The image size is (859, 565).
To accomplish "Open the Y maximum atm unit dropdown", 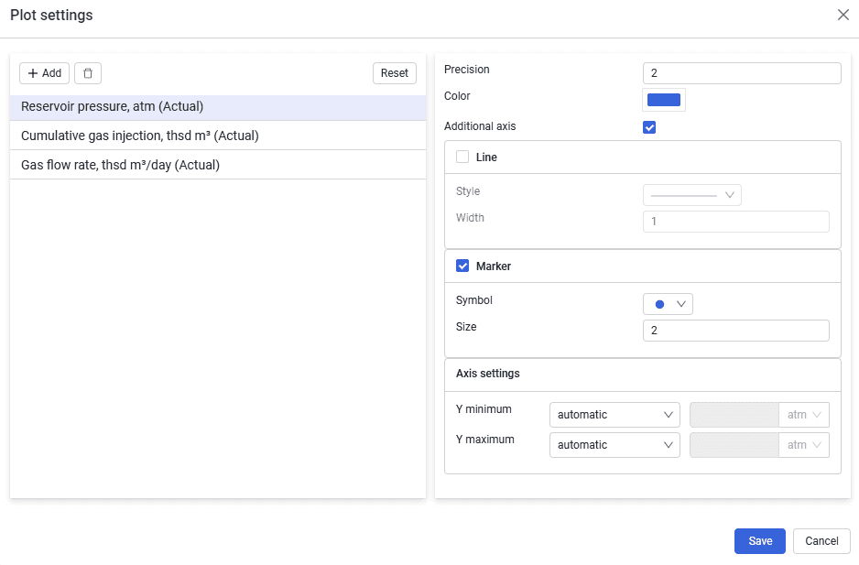I will point(804,445).
